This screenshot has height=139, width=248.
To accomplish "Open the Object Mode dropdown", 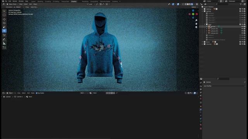I will (x=12, y=4).
